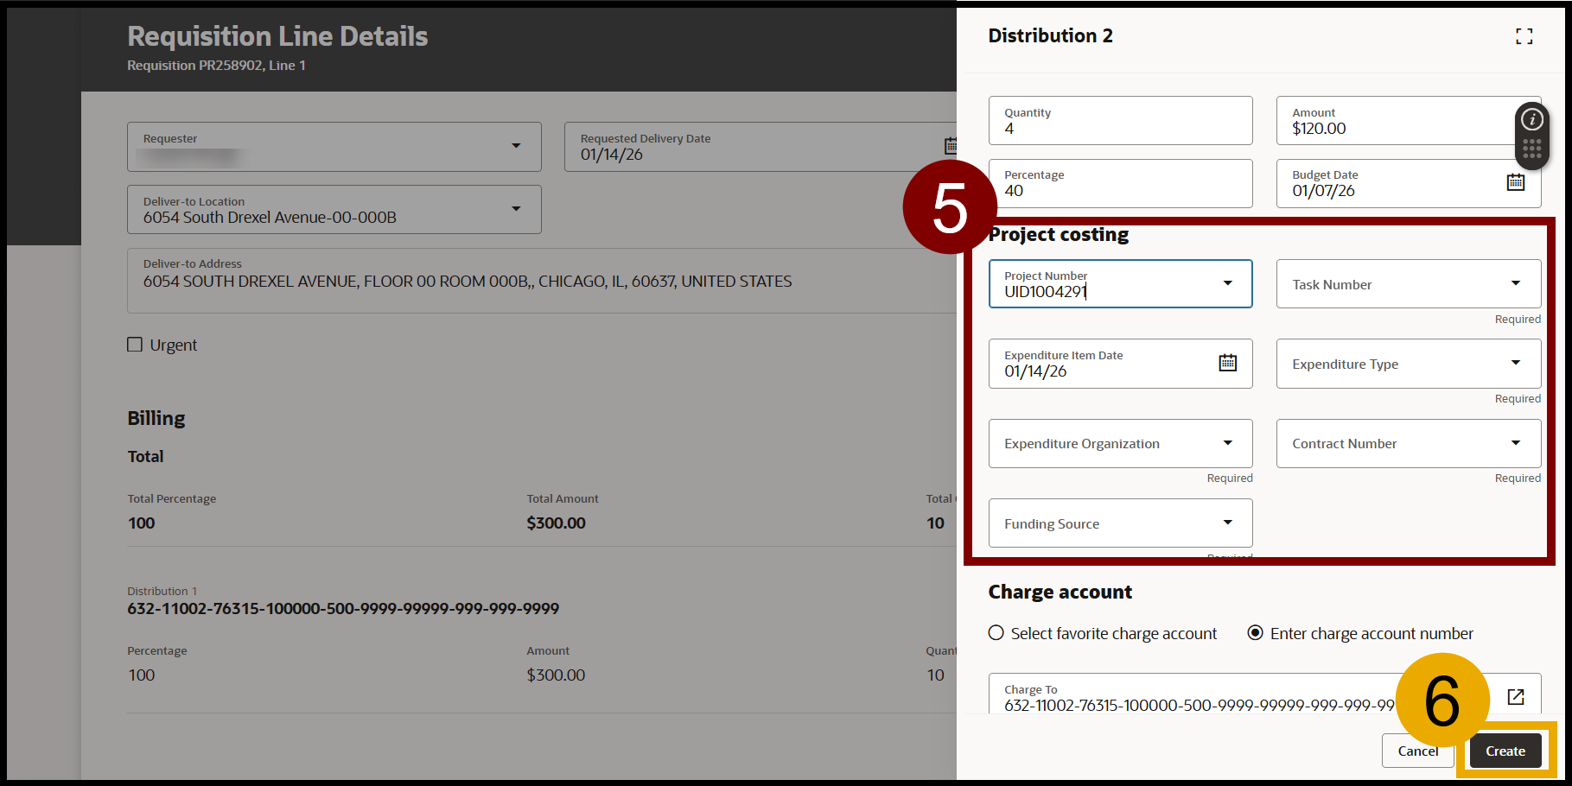Open the Budget Date calendar picker
1572x786 pixels.
[1515, 182]
